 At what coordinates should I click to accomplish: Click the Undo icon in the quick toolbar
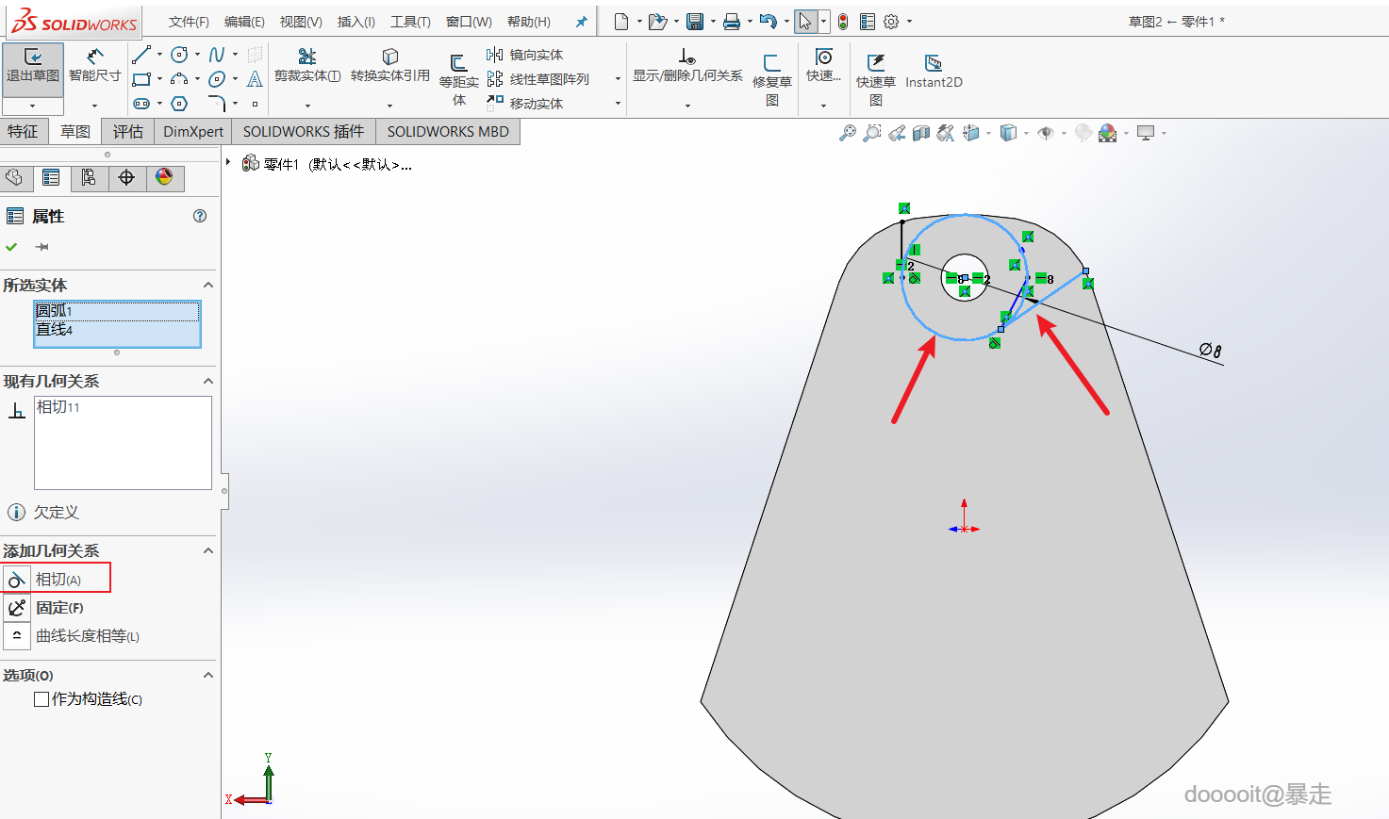[x=768, y=22]
